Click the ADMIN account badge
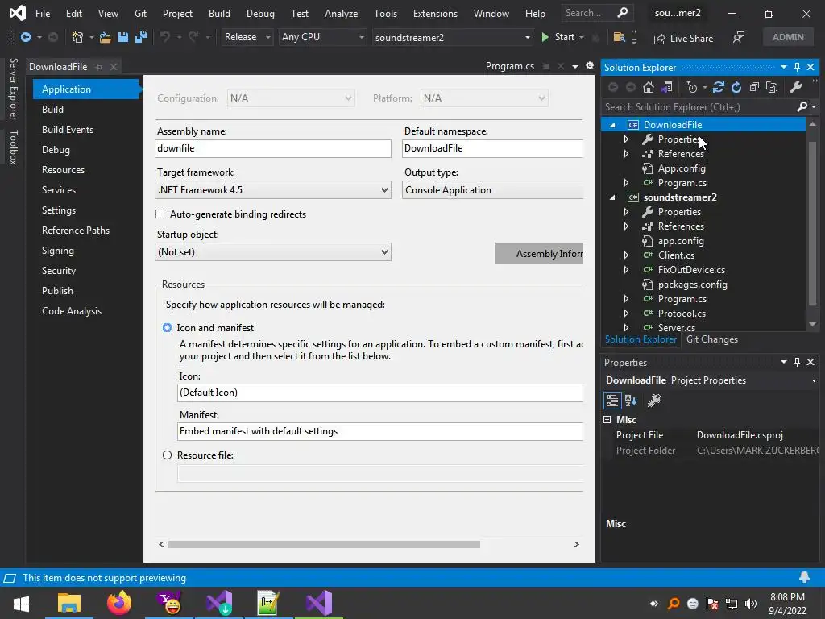 [788, 37]
